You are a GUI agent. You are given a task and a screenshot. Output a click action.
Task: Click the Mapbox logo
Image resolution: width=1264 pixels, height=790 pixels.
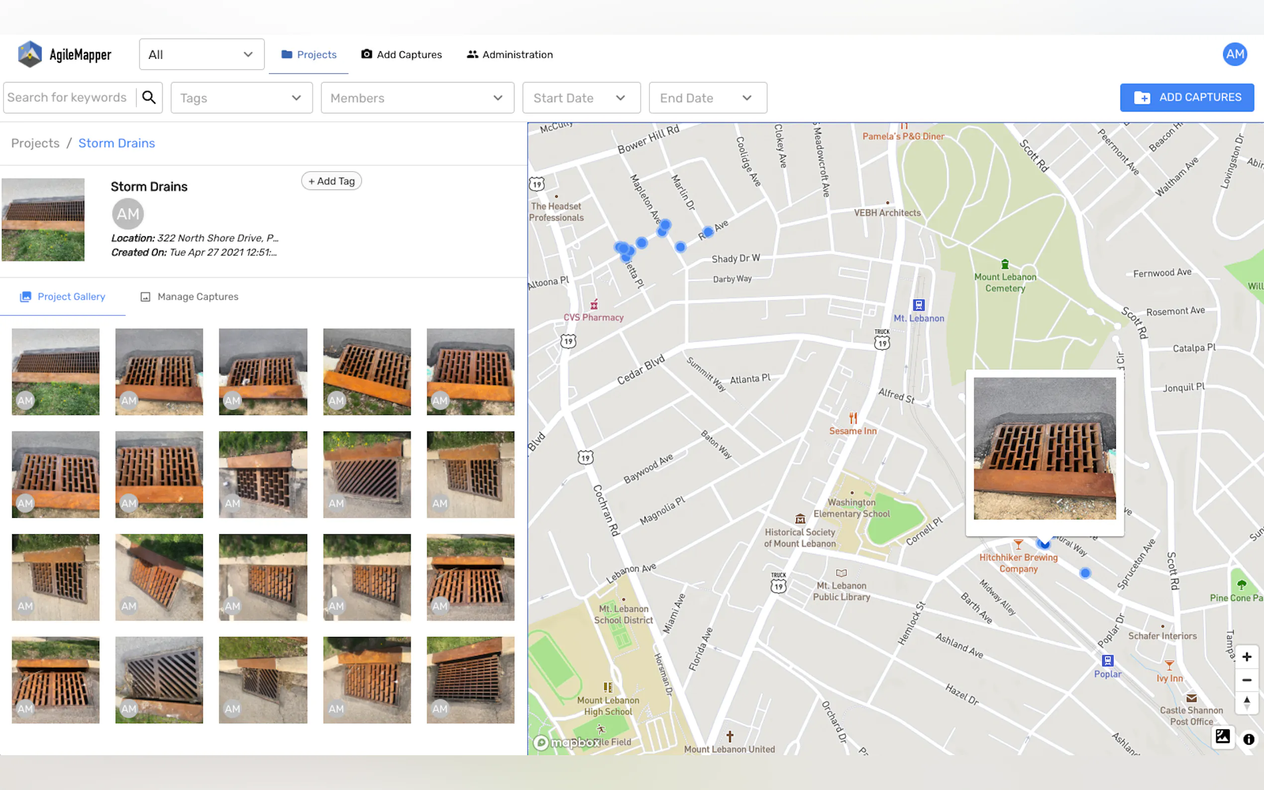tap(567, 742)
